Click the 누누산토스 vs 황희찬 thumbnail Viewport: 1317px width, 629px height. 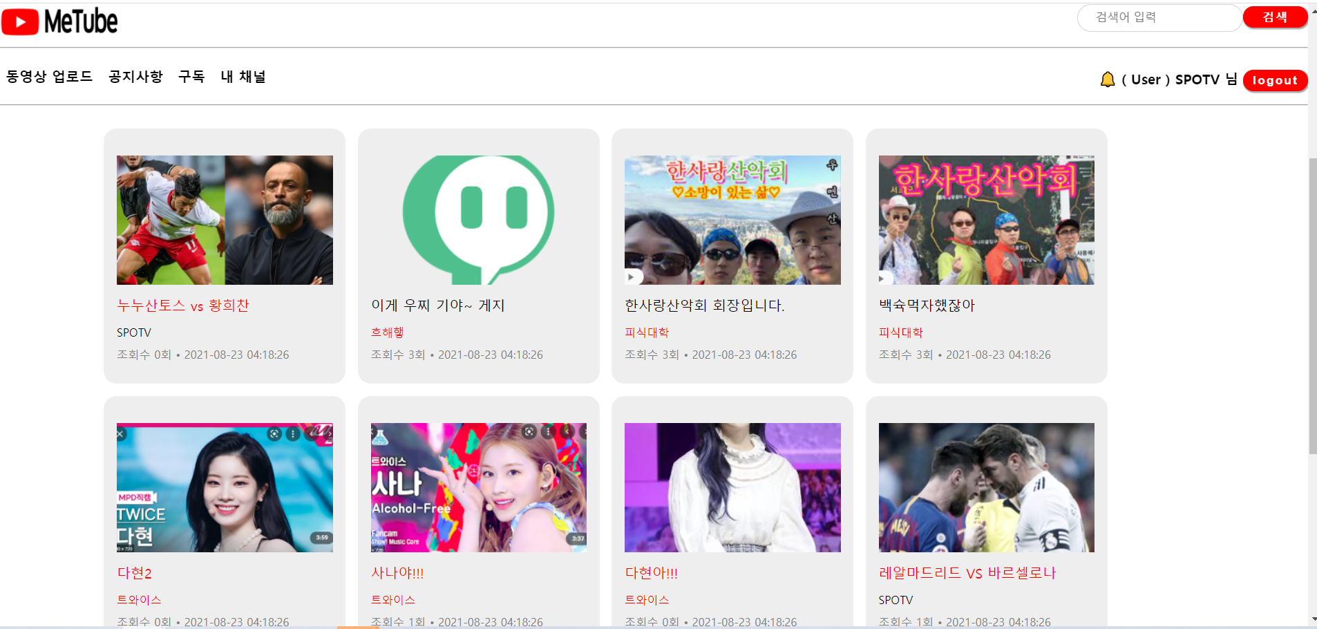pyautogui.click(x=225, y=220)
